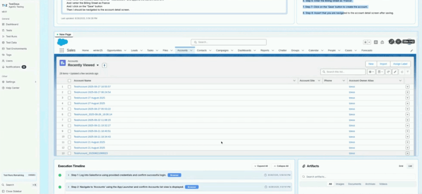This screenshot has height=194, width=422.
Task: Tick checkbox for TestAccount 2025-08-22 11:08:15
Action: (x=69, y=120)
